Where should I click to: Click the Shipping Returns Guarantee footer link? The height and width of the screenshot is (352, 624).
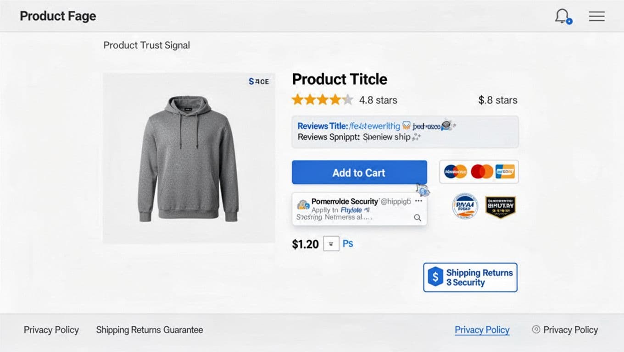(x=149, y=330)
